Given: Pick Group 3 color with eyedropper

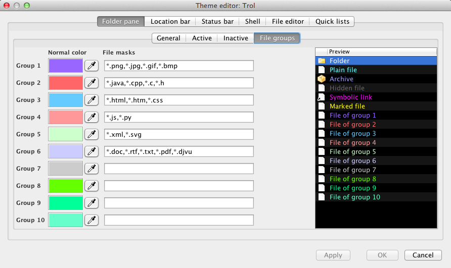Looking at the screenshot, I should pos(92,100).
